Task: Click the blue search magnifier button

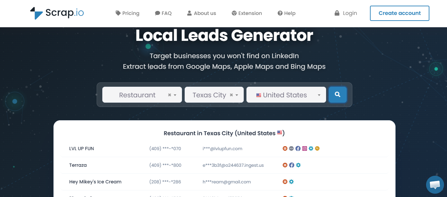Action: (x=338, y=95)
